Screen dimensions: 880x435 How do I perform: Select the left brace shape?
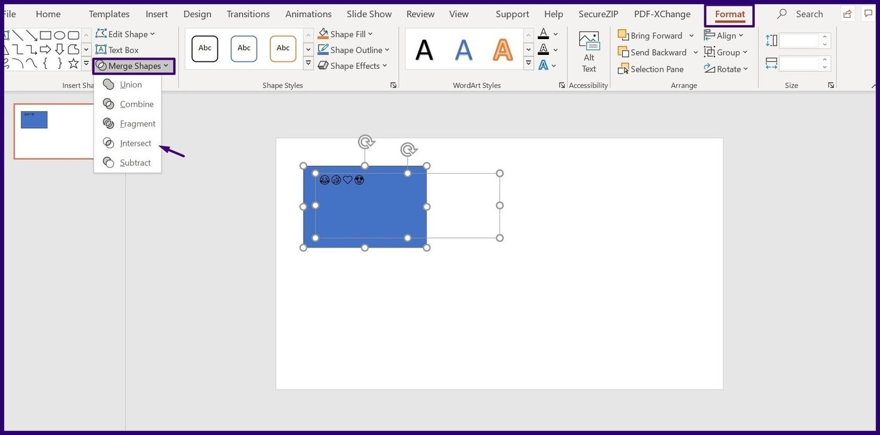46,63
